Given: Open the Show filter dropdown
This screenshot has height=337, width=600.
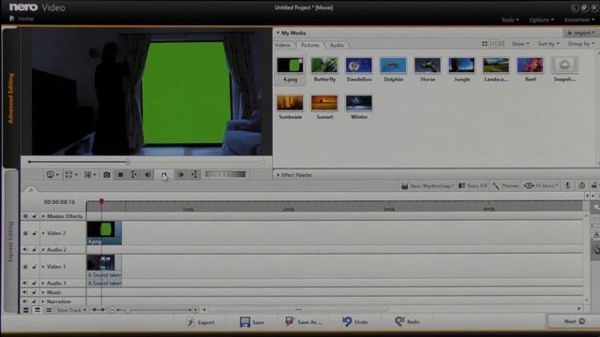Looking at the screenshot, I should 520,44.
